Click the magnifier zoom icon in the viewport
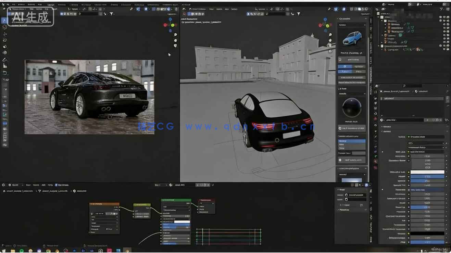The width and height of the screenshot is (451, 253). tap(330, 34)
